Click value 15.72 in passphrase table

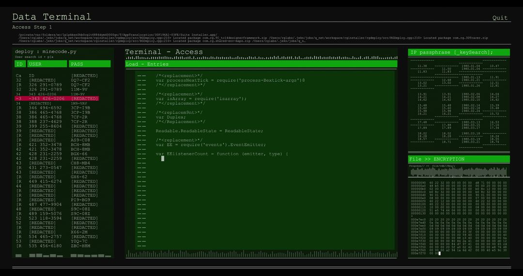[x=494, y=114]
